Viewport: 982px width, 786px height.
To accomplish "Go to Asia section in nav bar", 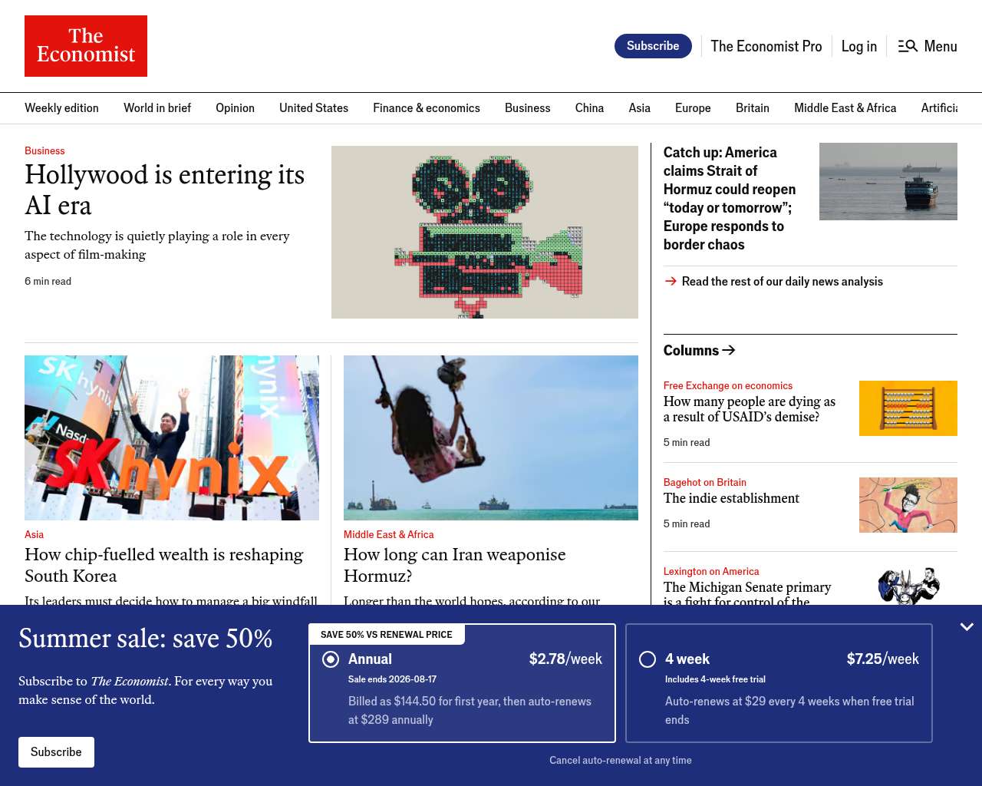I will pos(640,108).
